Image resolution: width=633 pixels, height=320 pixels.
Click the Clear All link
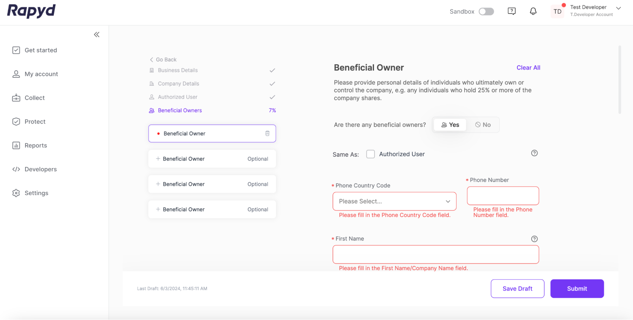point(528,68)
